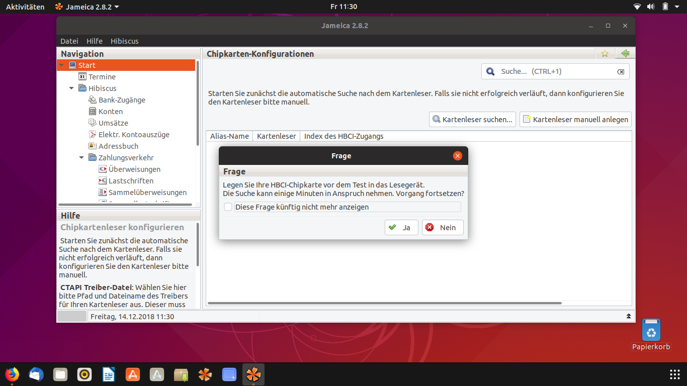Screen dimensions: 687x386
Task: Click the navigation tree vertical scrollbar
Action: pyautogui.click(x=198, y=103)
